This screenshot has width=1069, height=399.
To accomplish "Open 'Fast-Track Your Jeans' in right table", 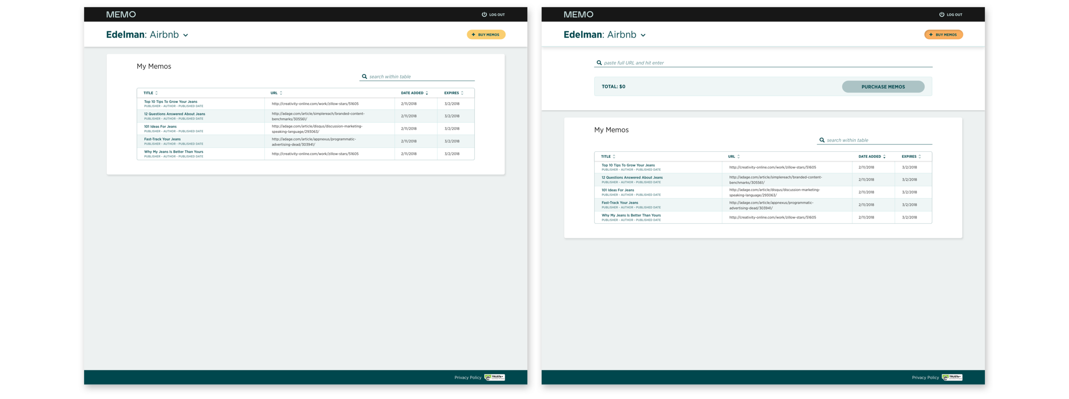I will click(620, 203).
